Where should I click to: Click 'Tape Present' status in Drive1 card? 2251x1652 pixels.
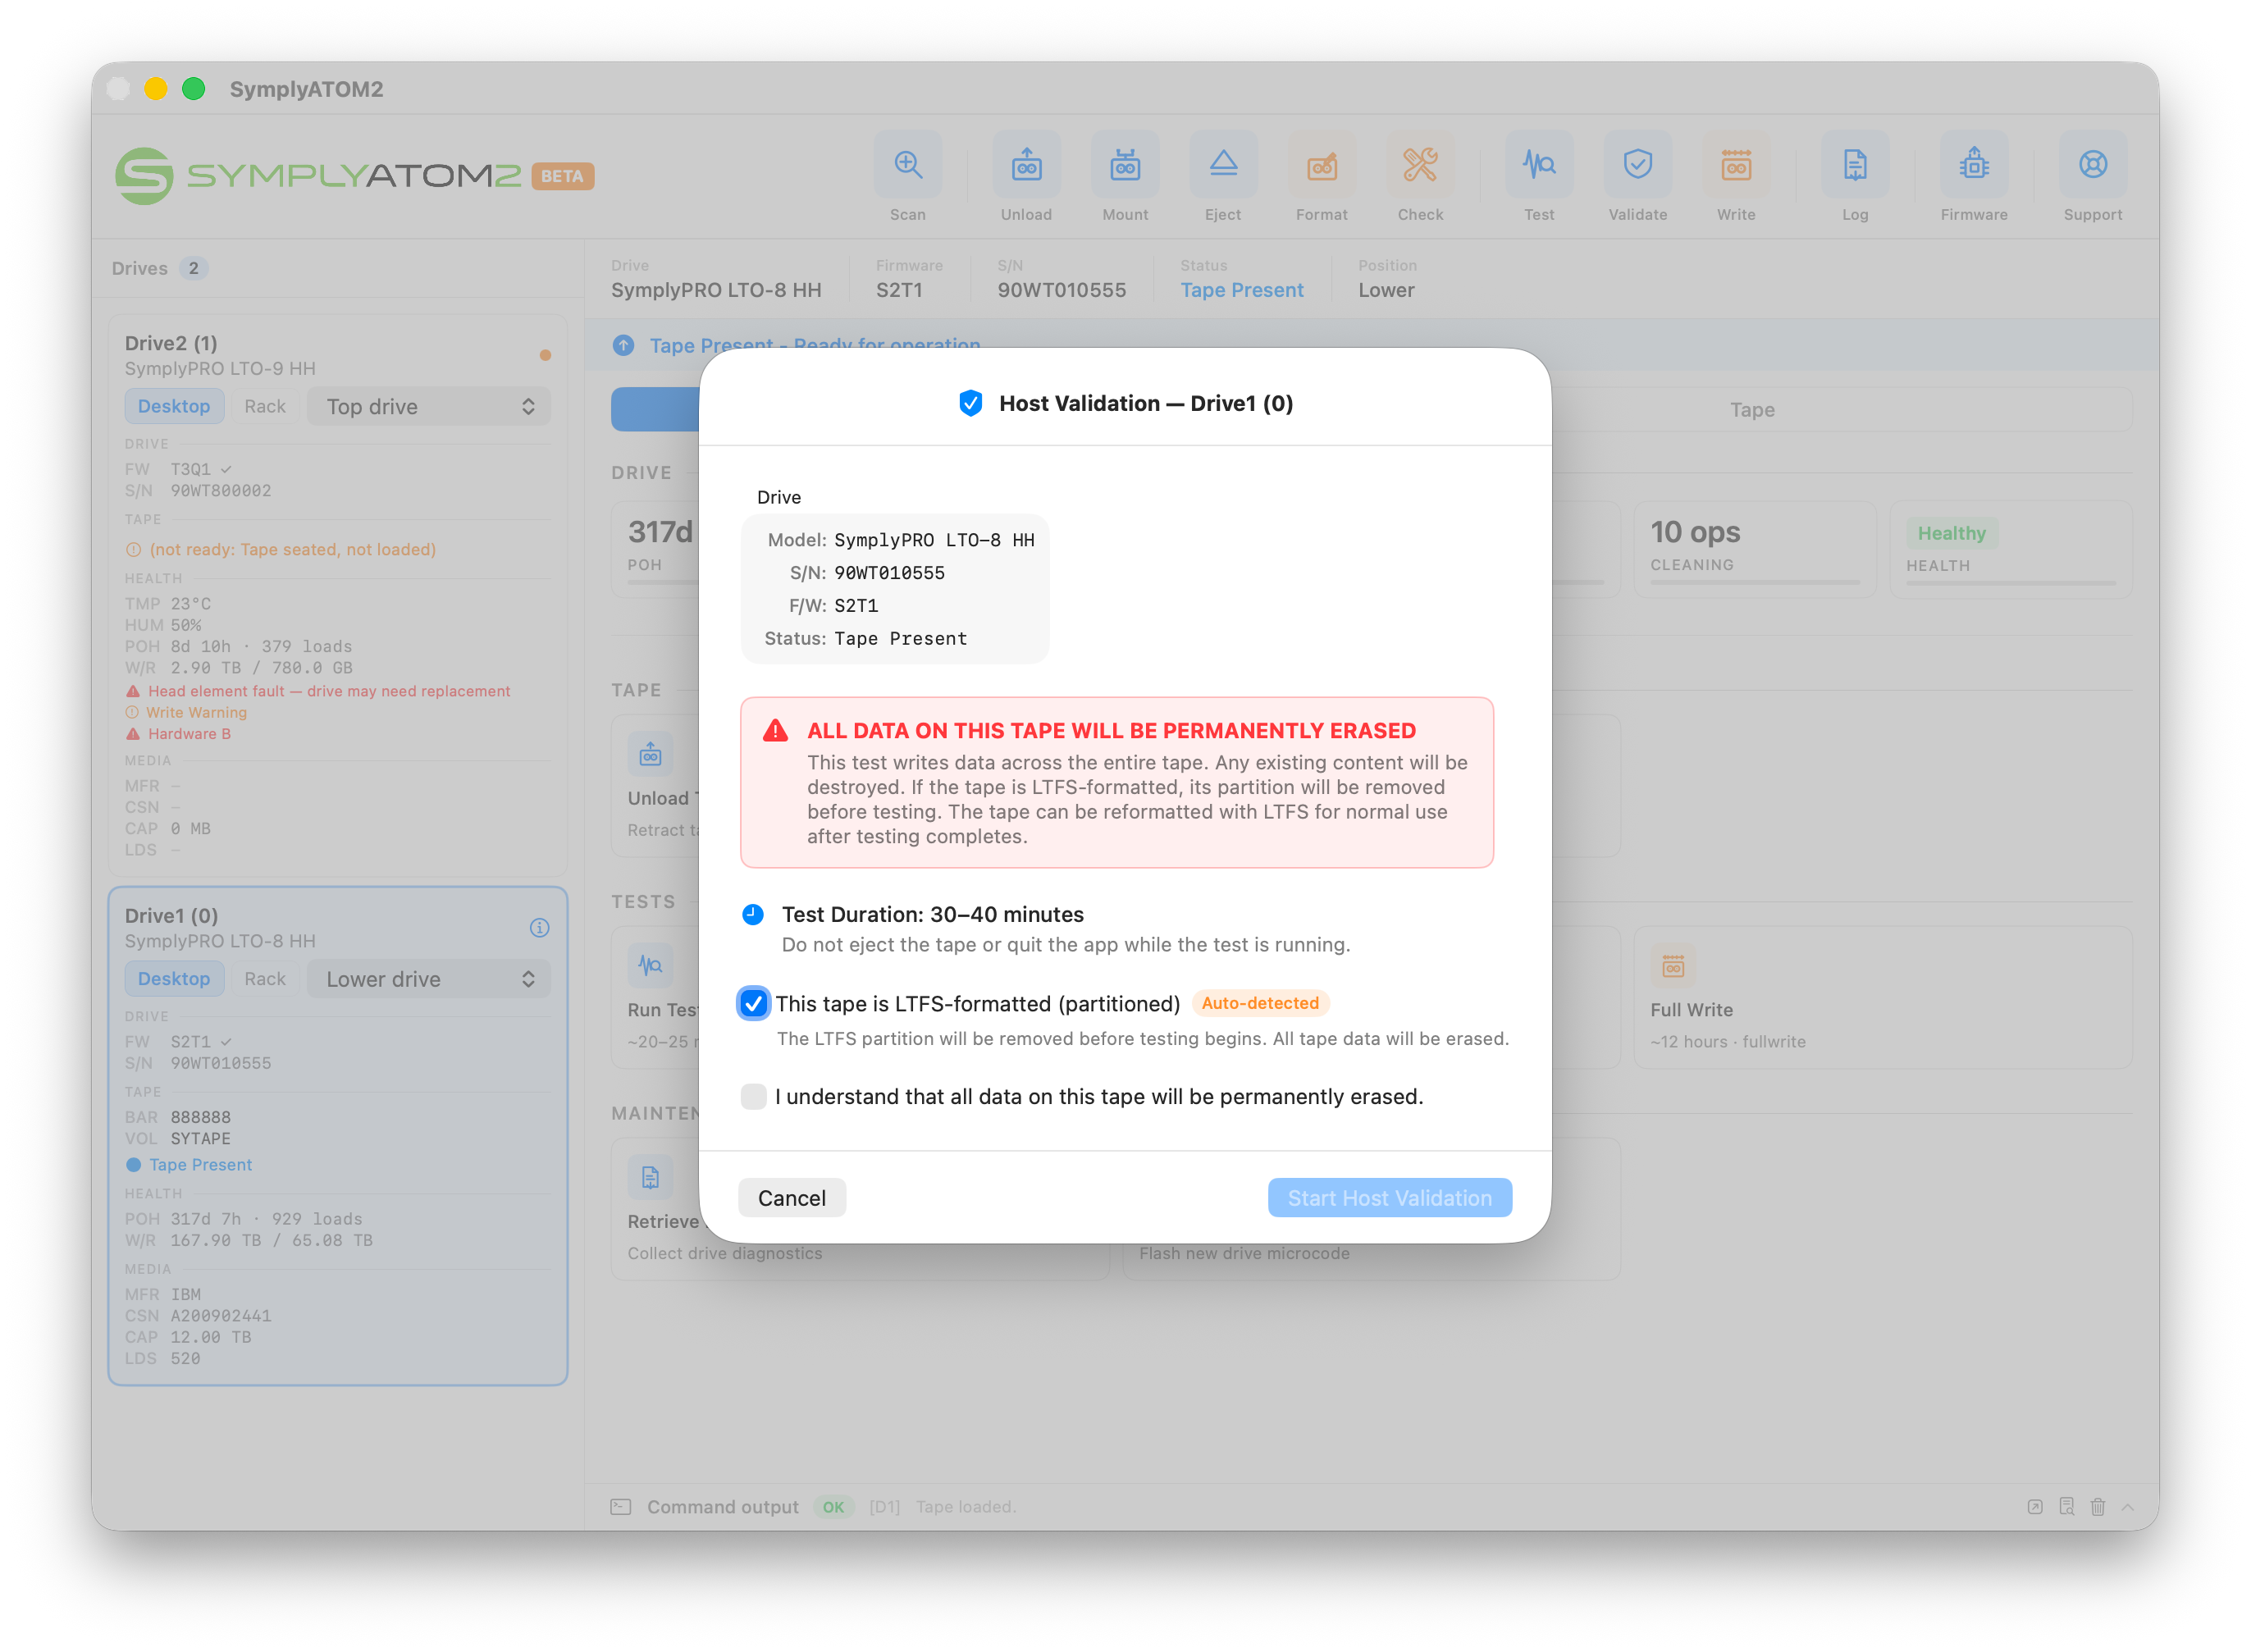tap(200, 1165)
